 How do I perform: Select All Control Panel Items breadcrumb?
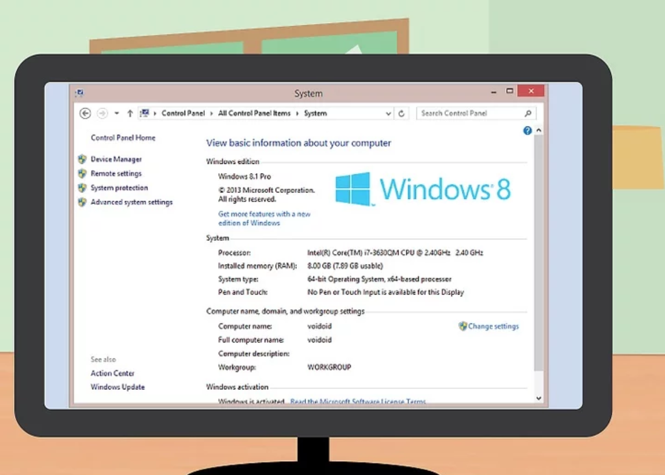coord(254,113)
